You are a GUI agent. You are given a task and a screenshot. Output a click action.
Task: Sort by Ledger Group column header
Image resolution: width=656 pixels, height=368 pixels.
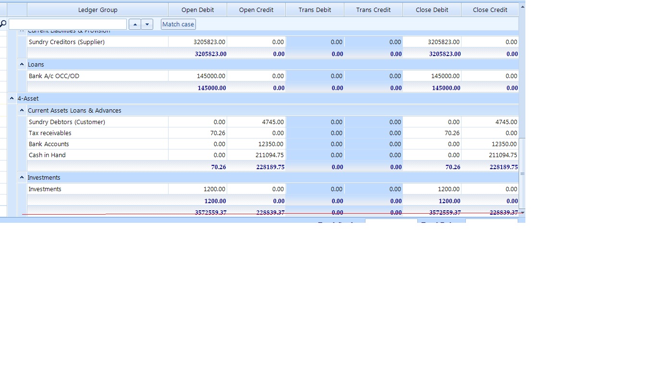click(97, 10)
